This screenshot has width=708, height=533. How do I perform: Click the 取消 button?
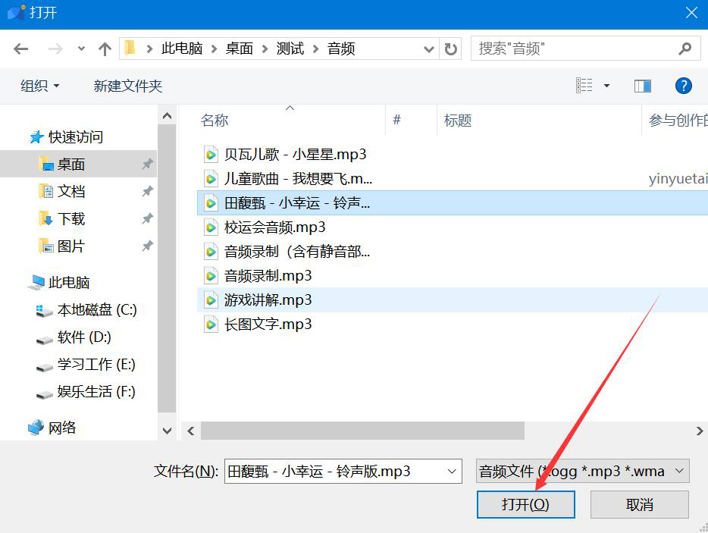(639, 504)
